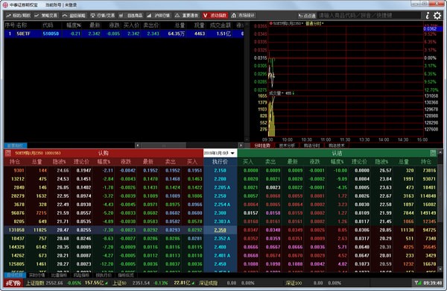Select the 50ETF row in quote list
Viewport: 447px width, 291px height.
pyautogui.click(x=124, y=34)
